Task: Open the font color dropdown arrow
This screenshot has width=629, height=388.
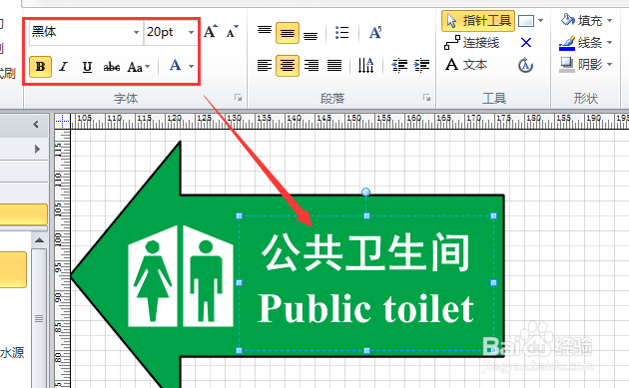Action: click(192, 66)
